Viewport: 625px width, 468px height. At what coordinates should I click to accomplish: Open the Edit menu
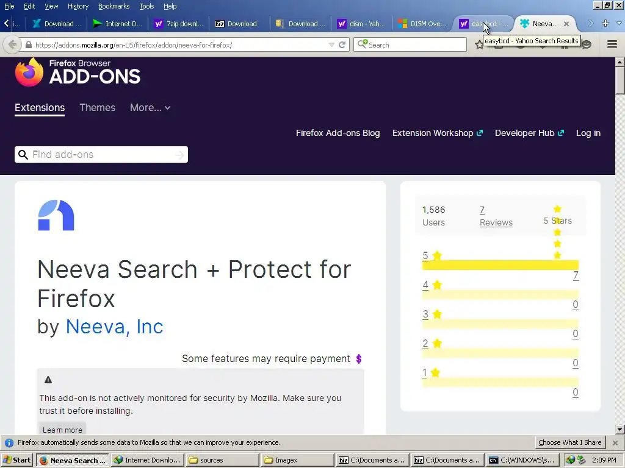point(29,6)
